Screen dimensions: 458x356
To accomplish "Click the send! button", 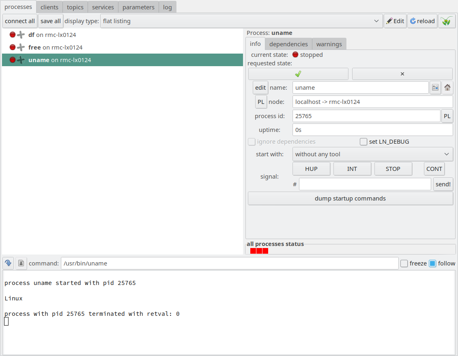I will pos(443,184).
